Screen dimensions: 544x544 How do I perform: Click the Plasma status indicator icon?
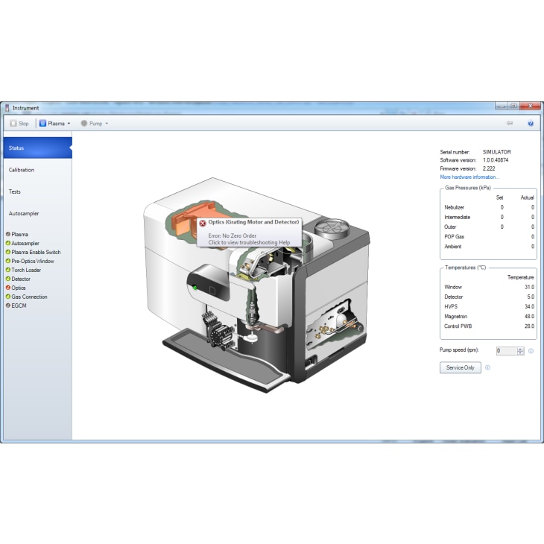point(8,235)
